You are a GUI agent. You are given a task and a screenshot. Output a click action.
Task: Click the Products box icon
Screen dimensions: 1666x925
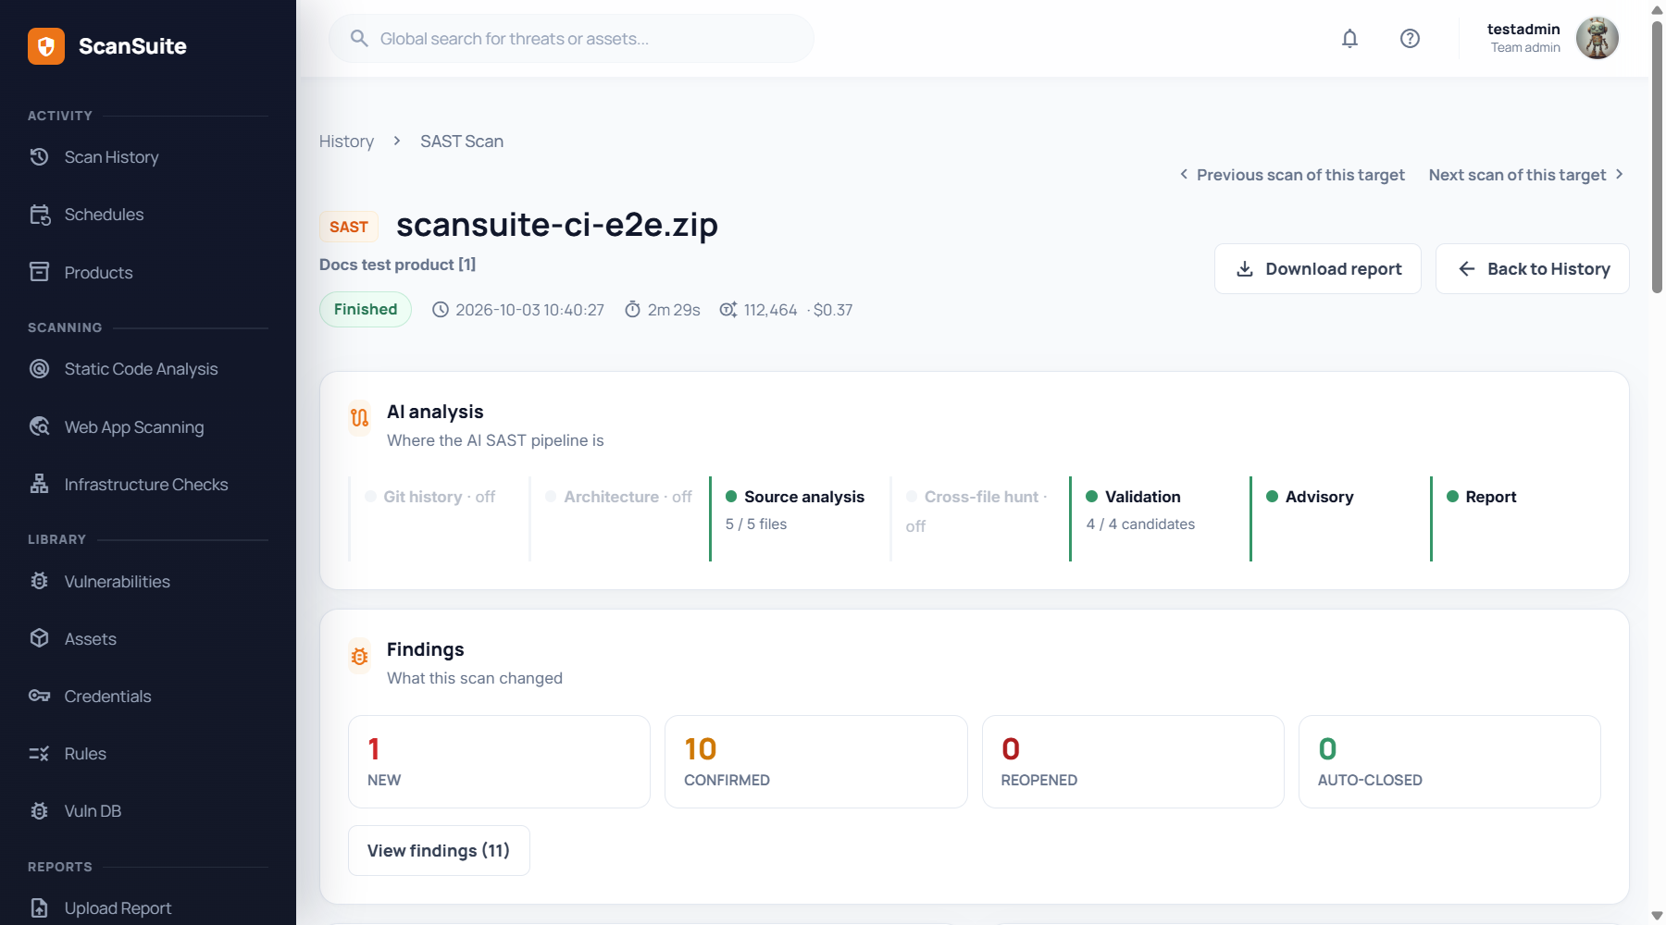39,272
